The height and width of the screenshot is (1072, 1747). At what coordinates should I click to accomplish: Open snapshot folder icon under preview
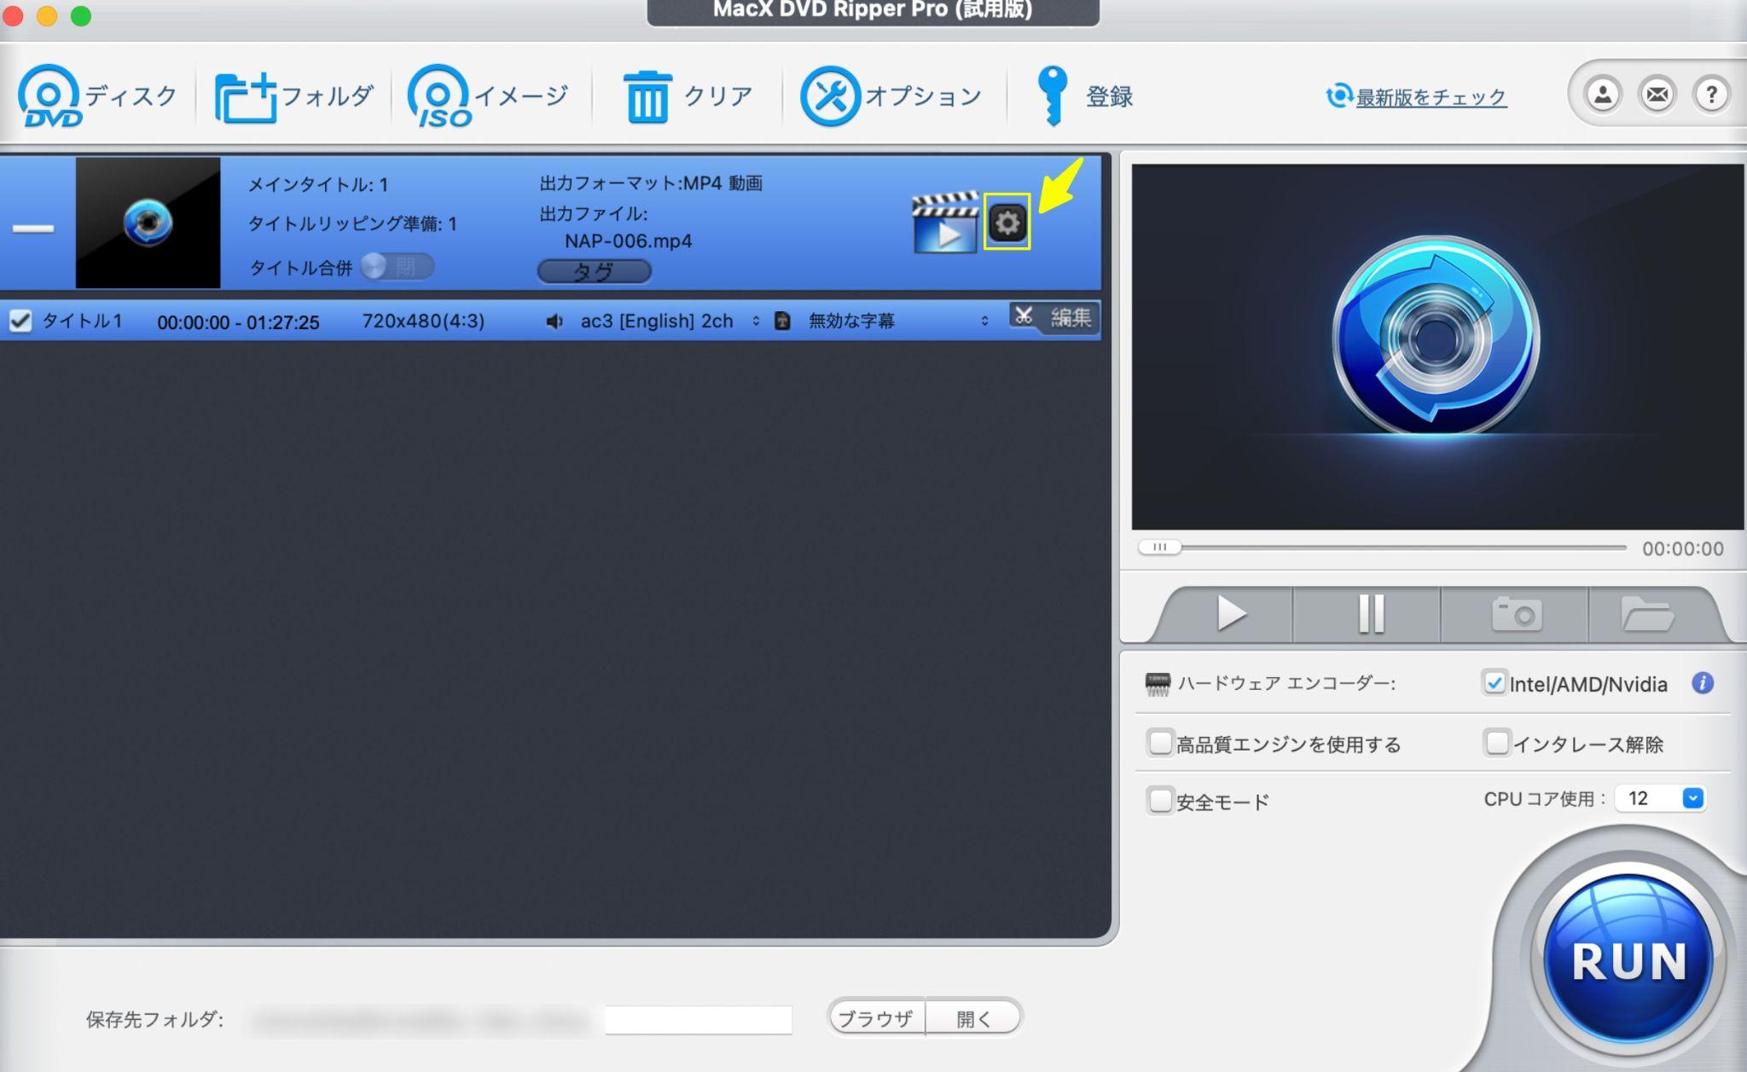click(1646, 613)
